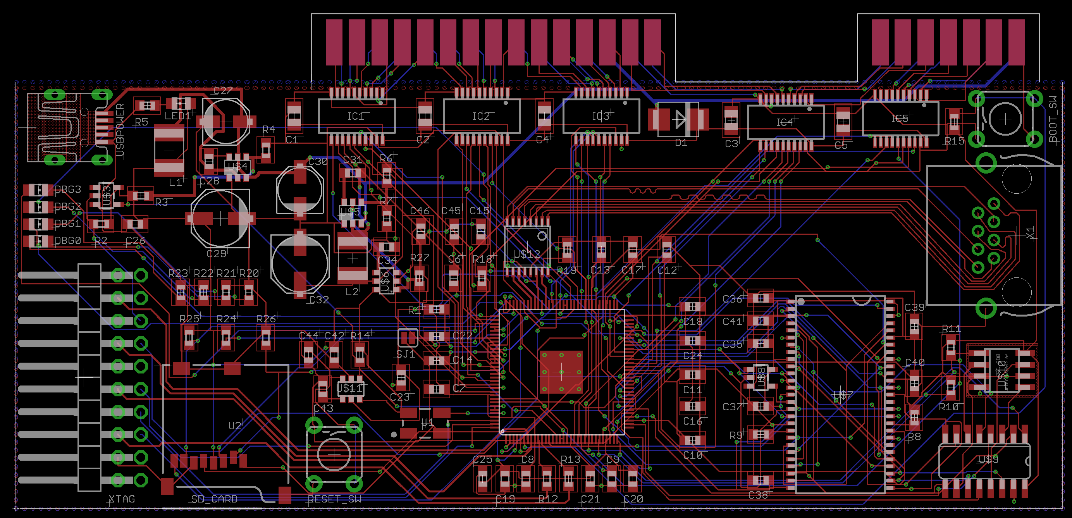Select the L1 inductor footprint

point(169,150)
